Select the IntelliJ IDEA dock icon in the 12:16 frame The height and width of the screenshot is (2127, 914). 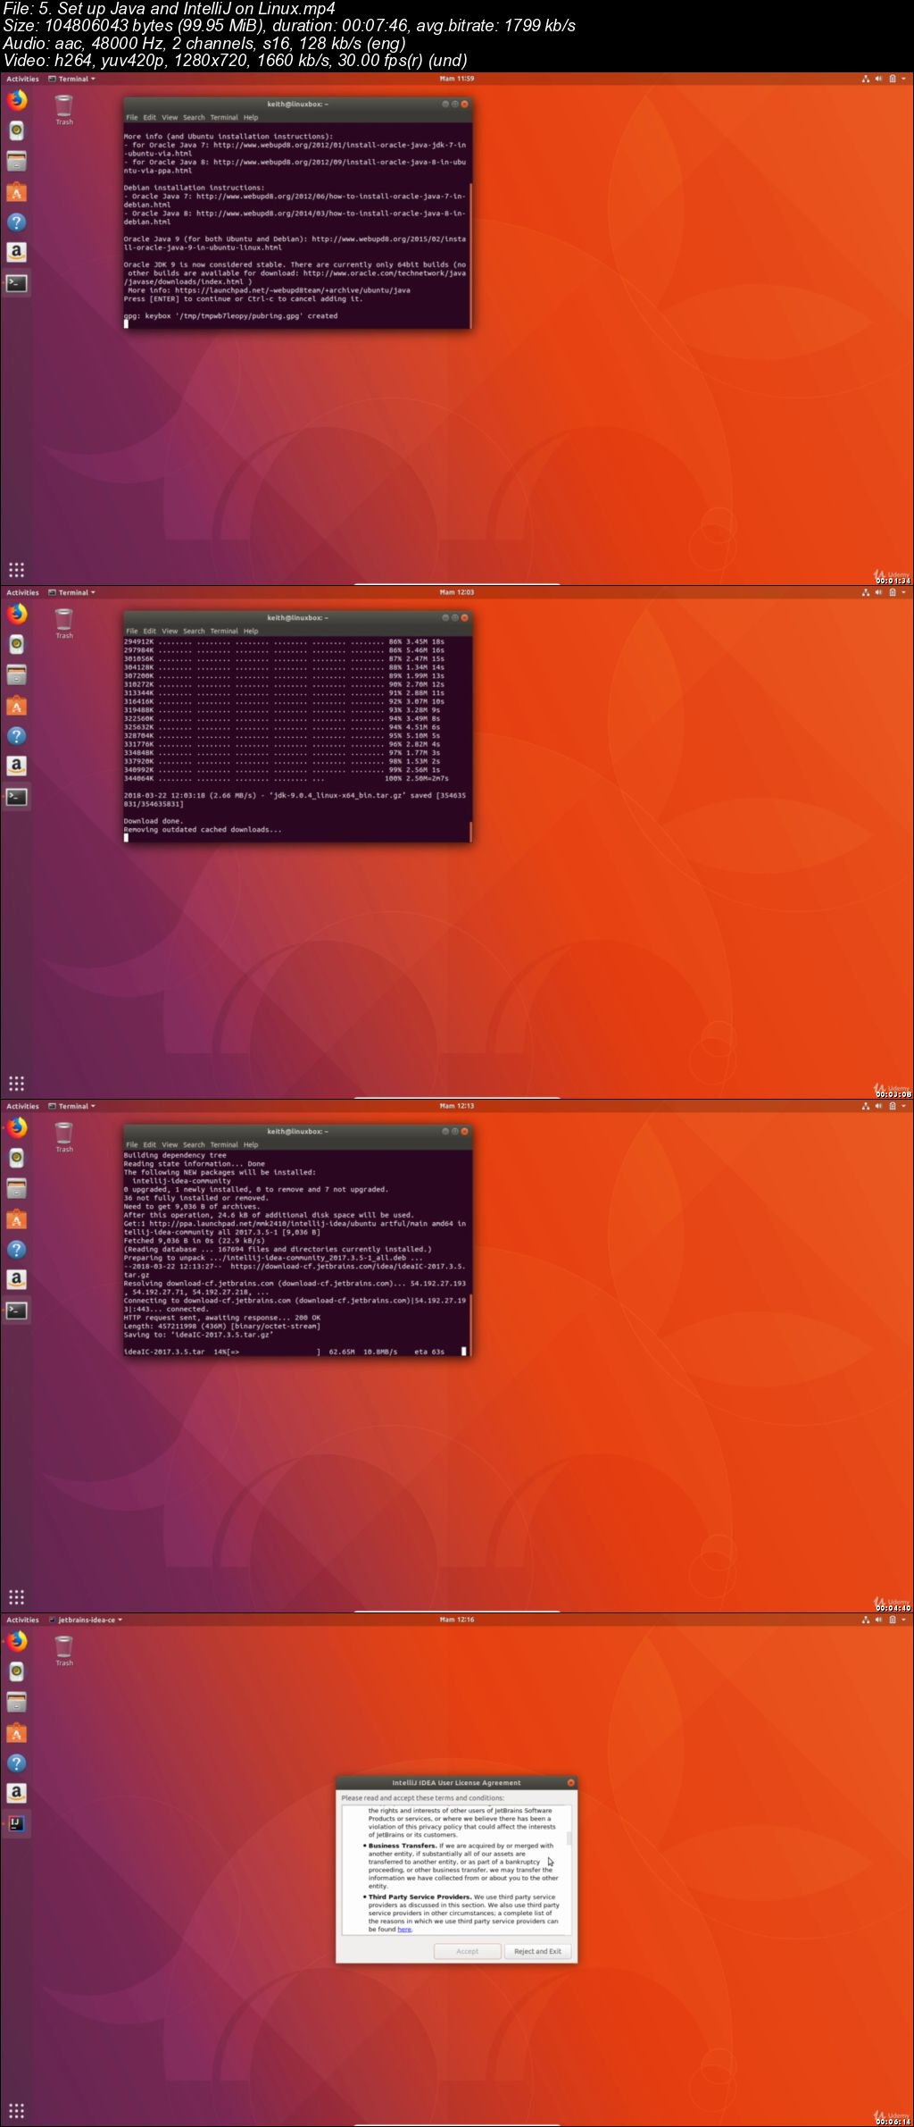(16, 1824)
